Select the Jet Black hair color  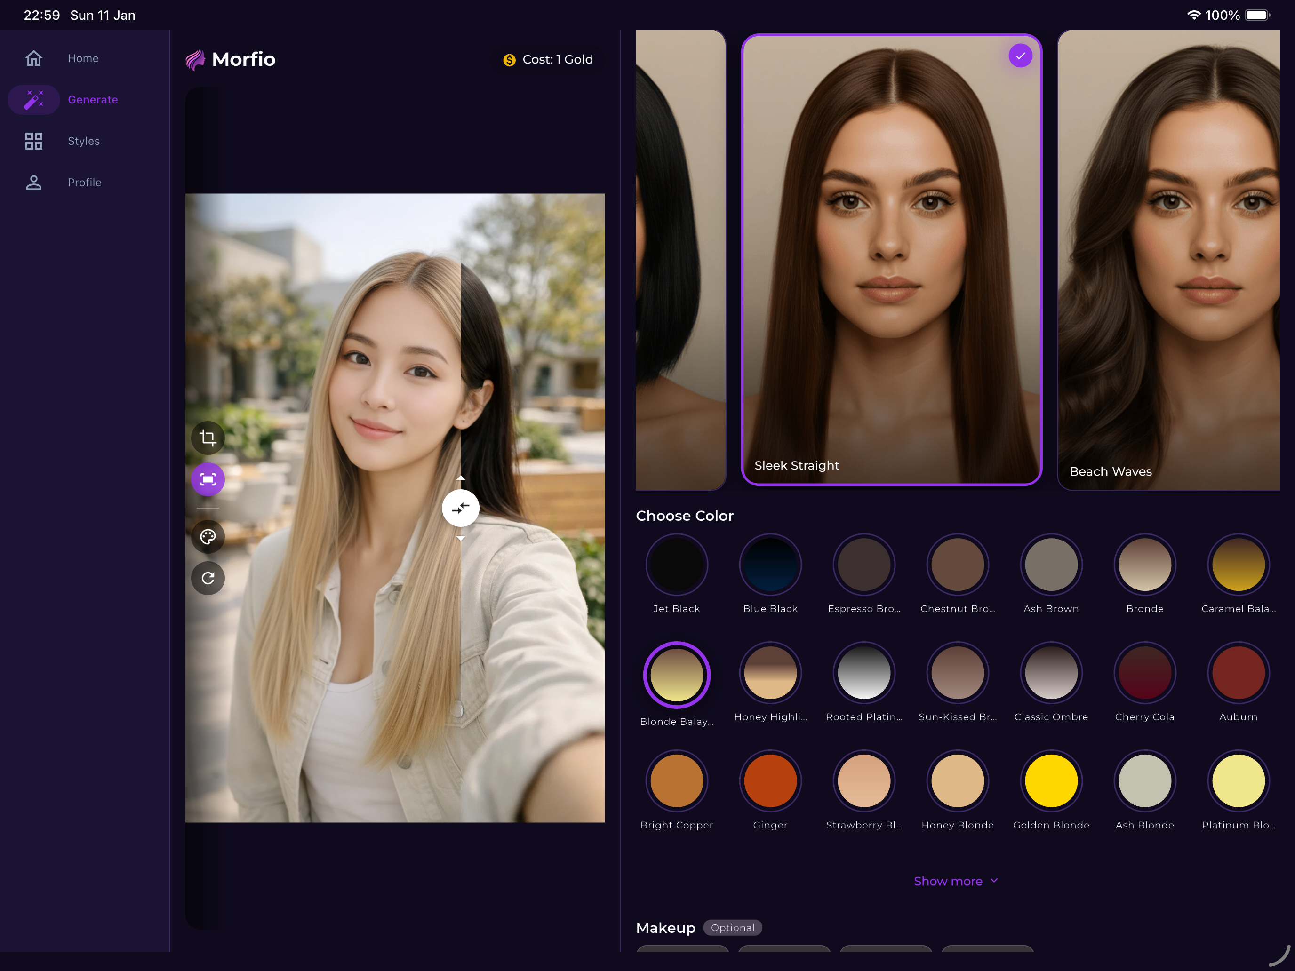676,565
